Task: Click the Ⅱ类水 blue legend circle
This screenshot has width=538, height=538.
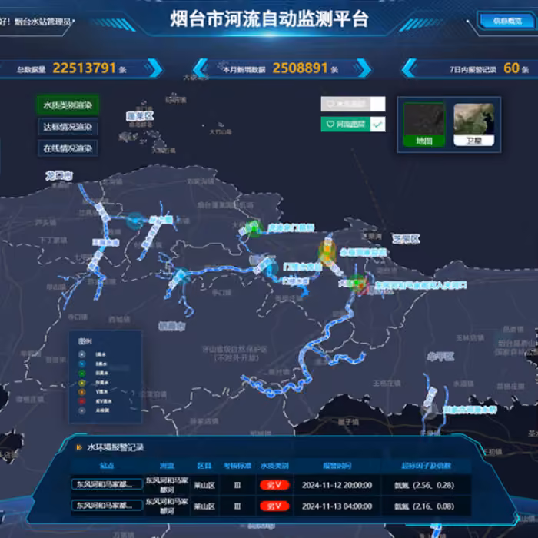Action: (x=81, y=364)
